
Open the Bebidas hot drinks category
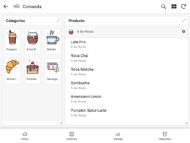(53, 41)
